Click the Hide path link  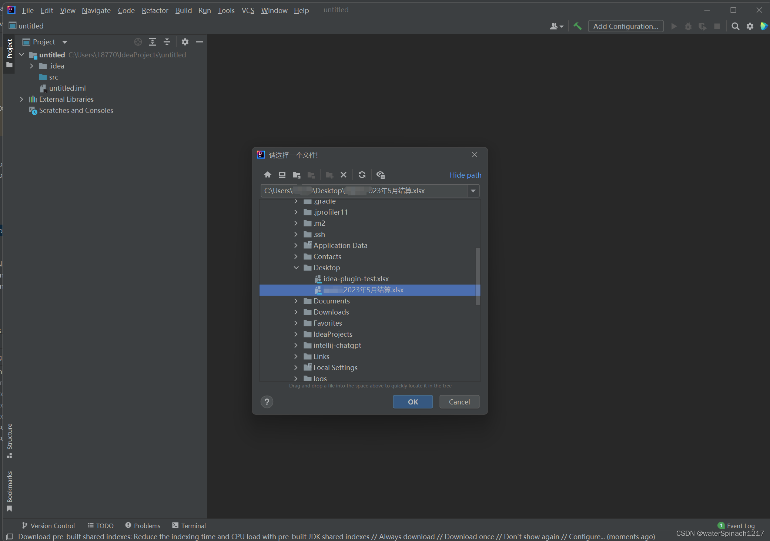pyautogui.click(x=465, y=175)
